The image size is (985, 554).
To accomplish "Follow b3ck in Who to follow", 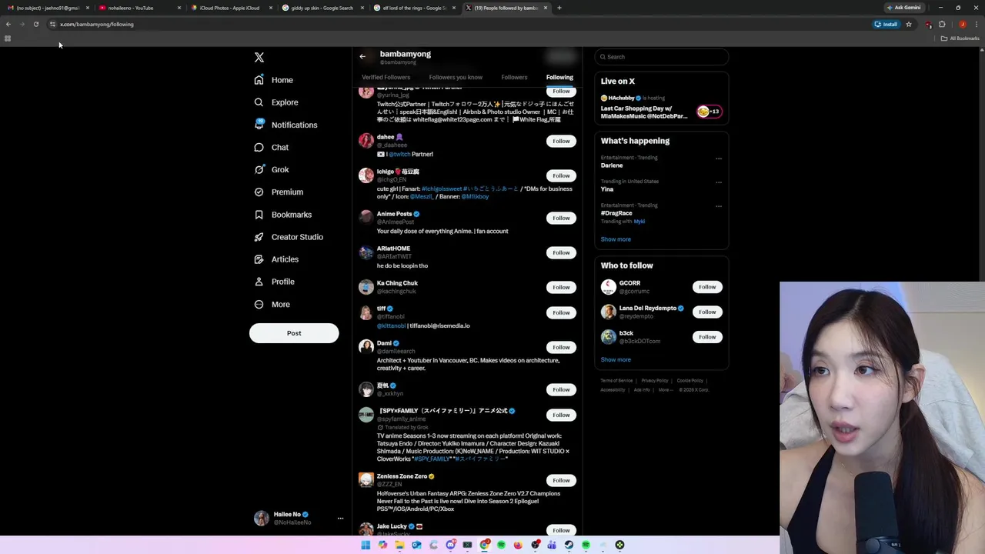I will [x=707, y=337].
